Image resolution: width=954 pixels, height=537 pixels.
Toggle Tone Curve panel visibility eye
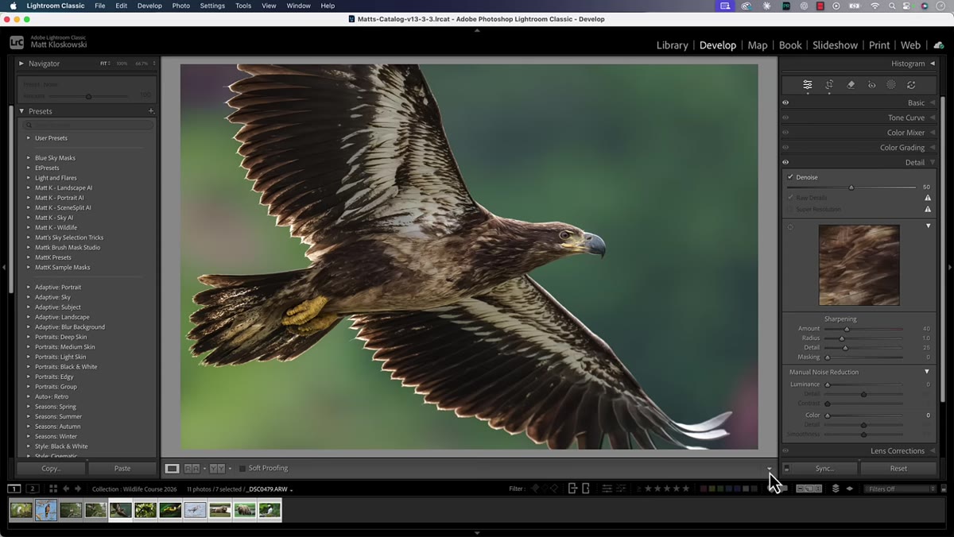(x=785, y=118)
